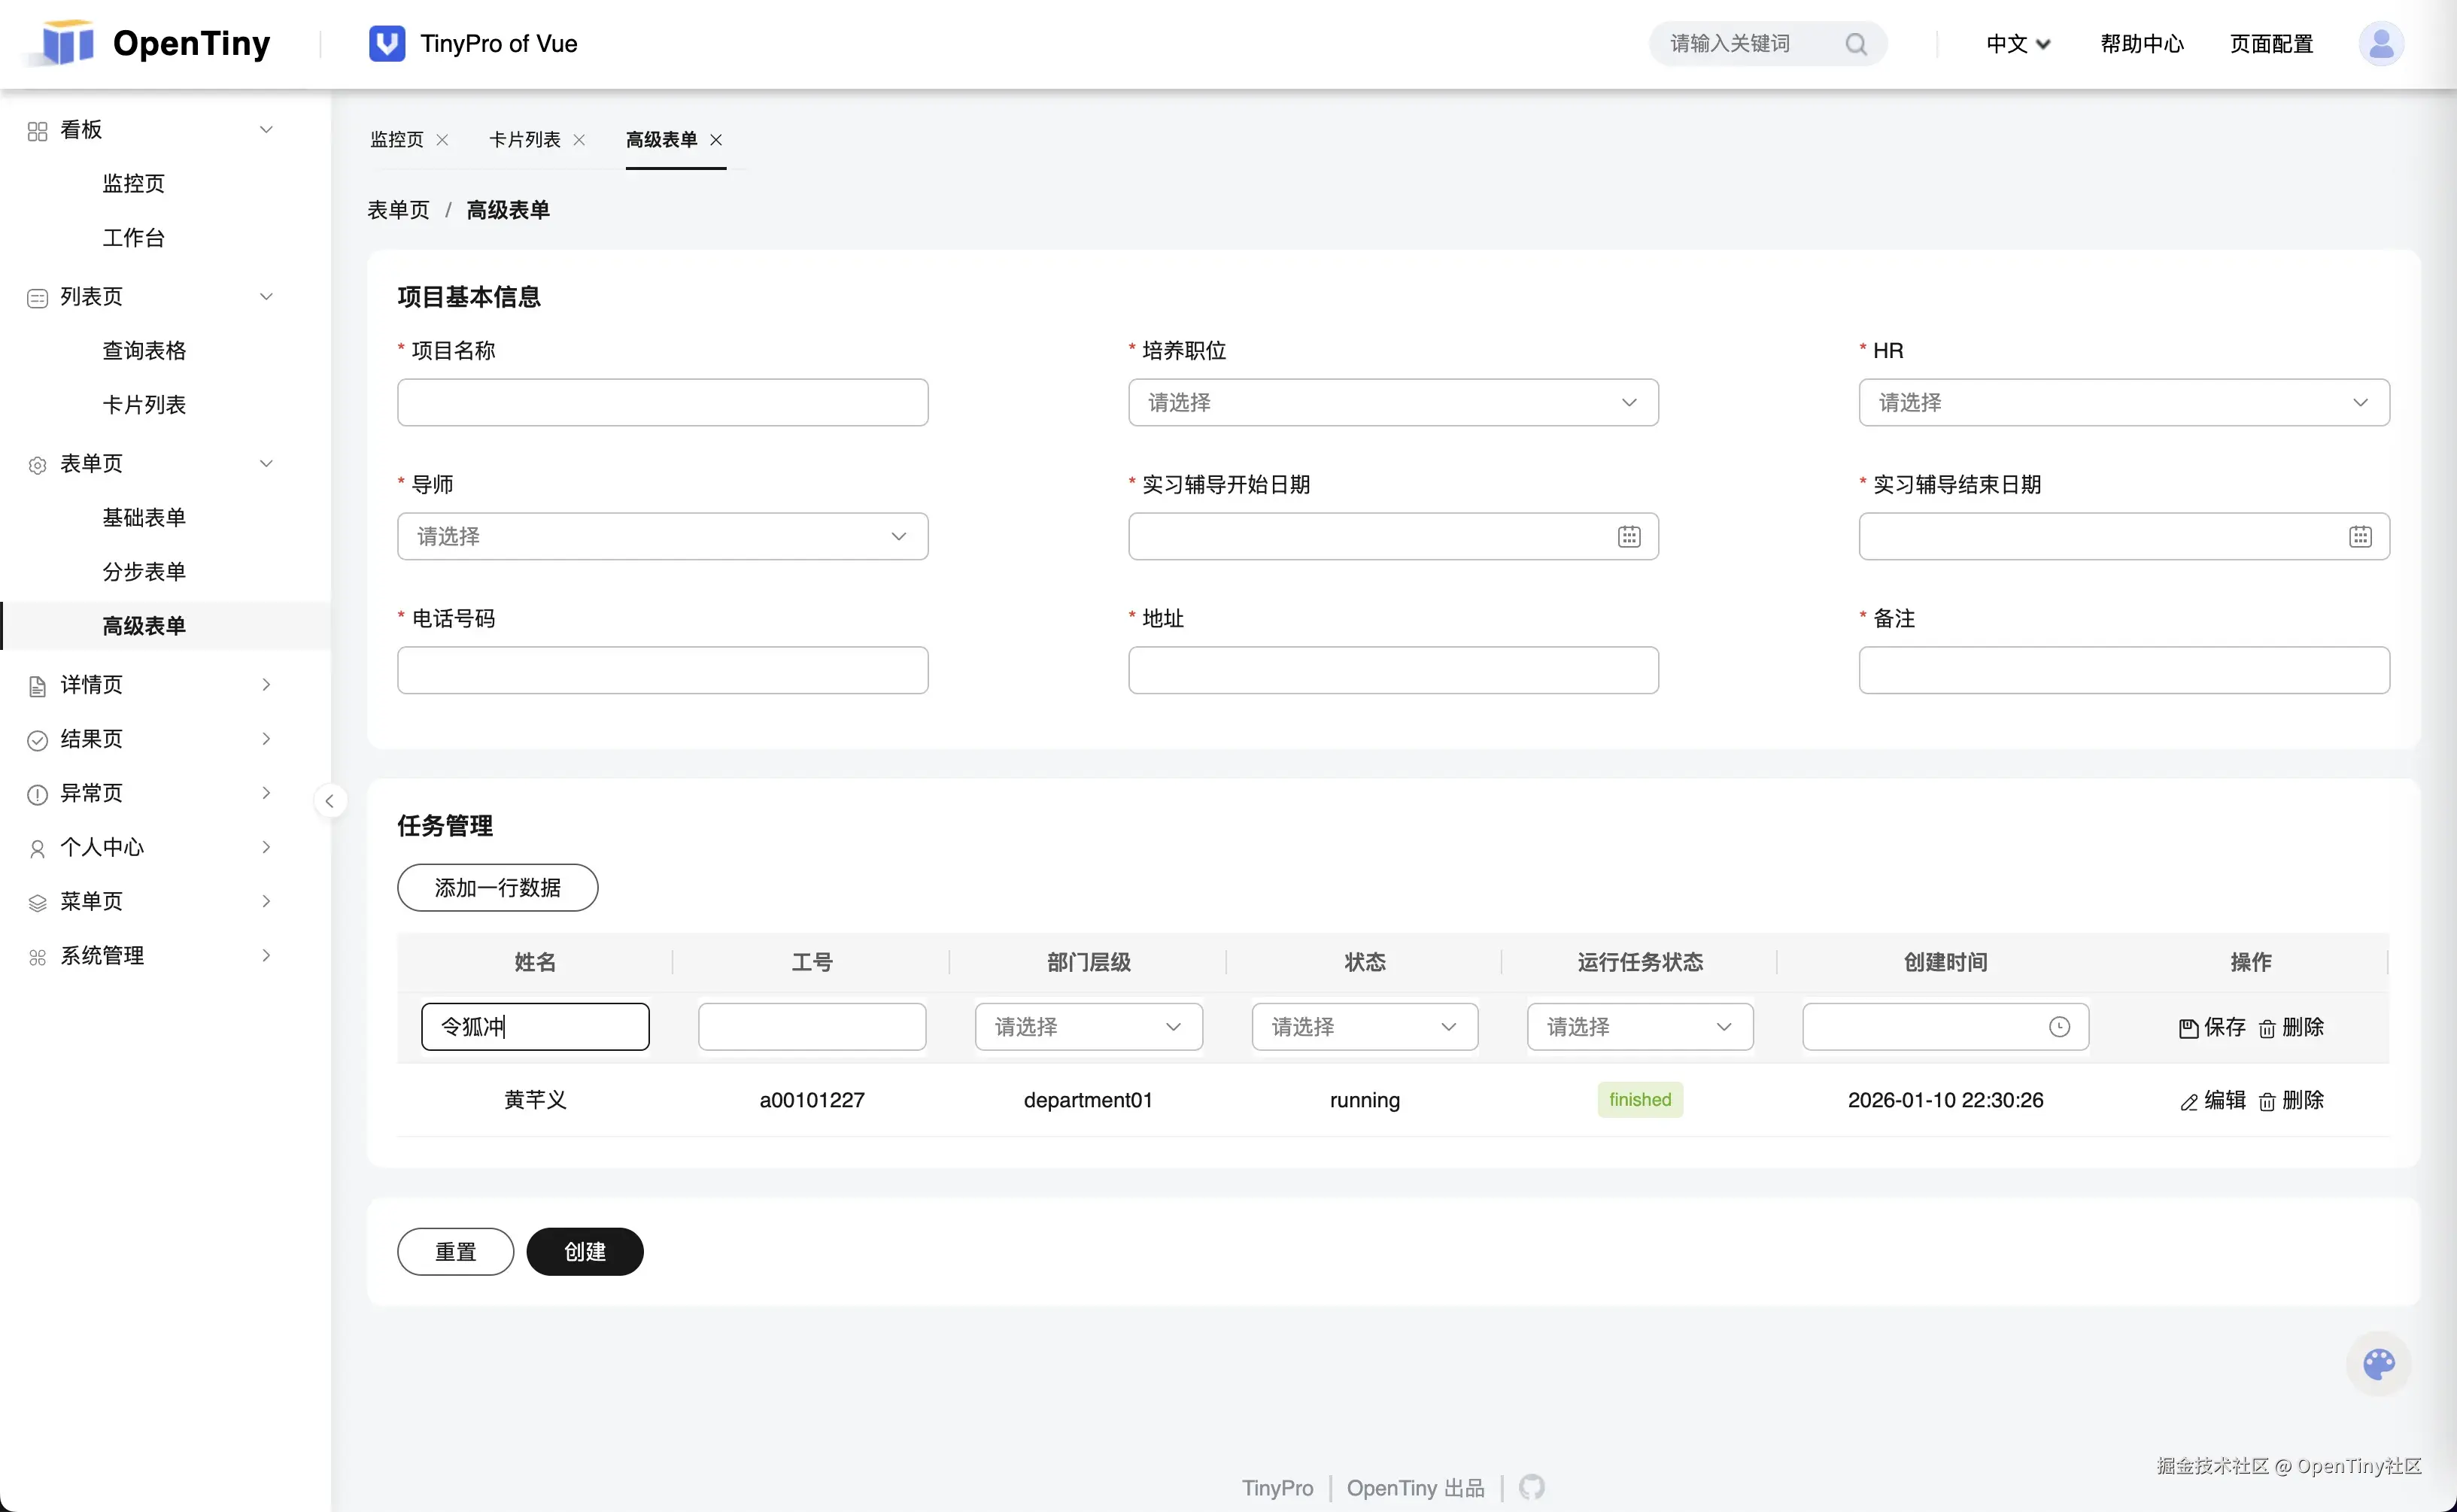Screen dimensions: 2457x1512
Task: Click the search magnifier icon in header
Action: coord(1855,44)
